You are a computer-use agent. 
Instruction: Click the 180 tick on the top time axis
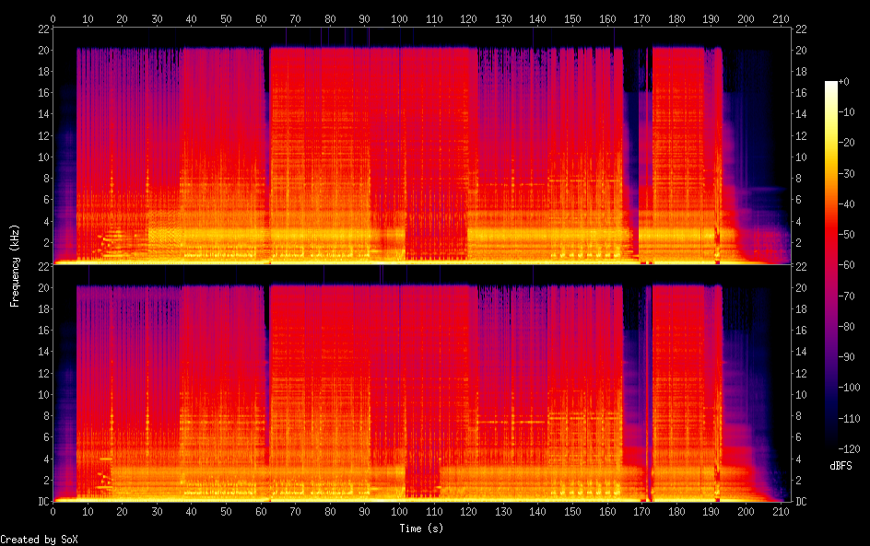[676, 17]
